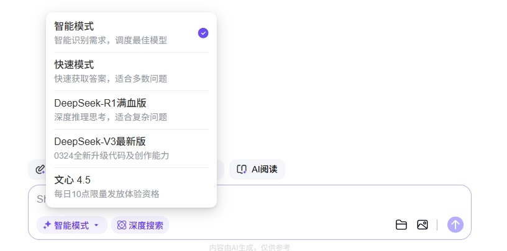Click the paperclip attachment icon
507x251 pixels.
pyautogui.click(x=40, y=169)
